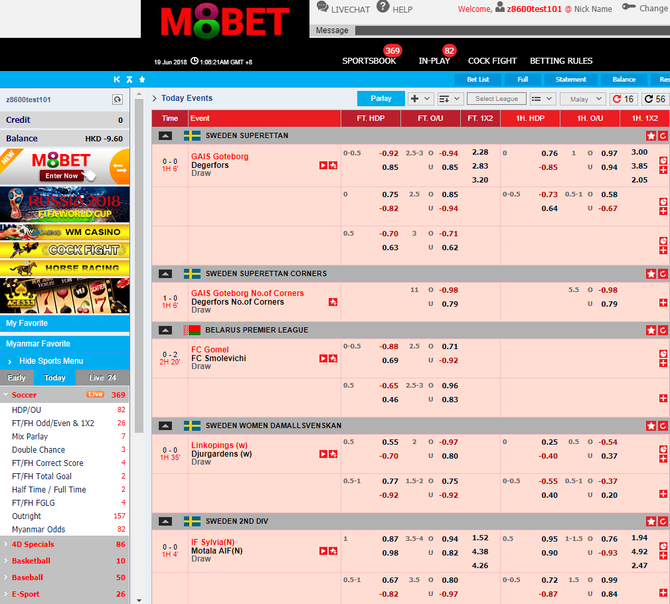Switch to the Live 24 tab
Screen dimensions: 670x604
click(102, 378)
